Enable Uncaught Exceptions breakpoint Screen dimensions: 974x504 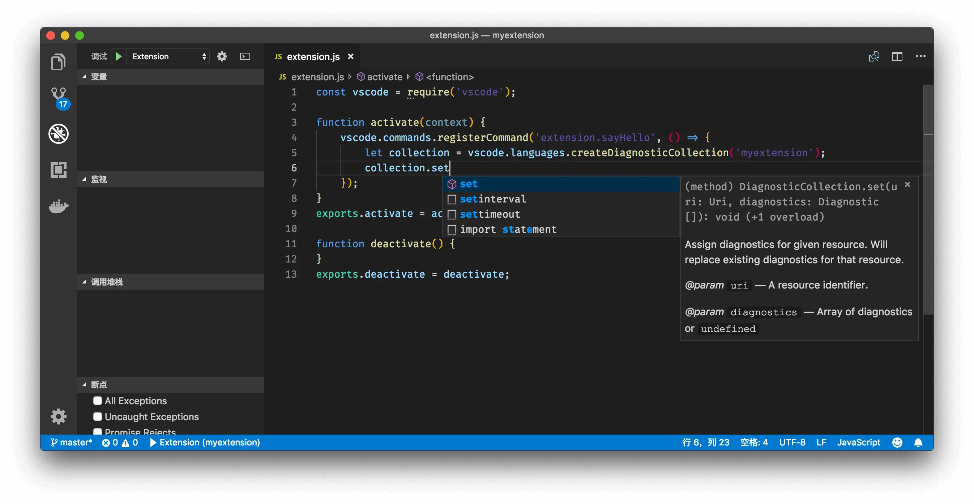coord(98,417)
